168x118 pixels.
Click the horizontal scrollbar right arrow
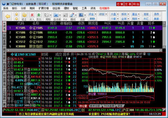pos(161,50)
